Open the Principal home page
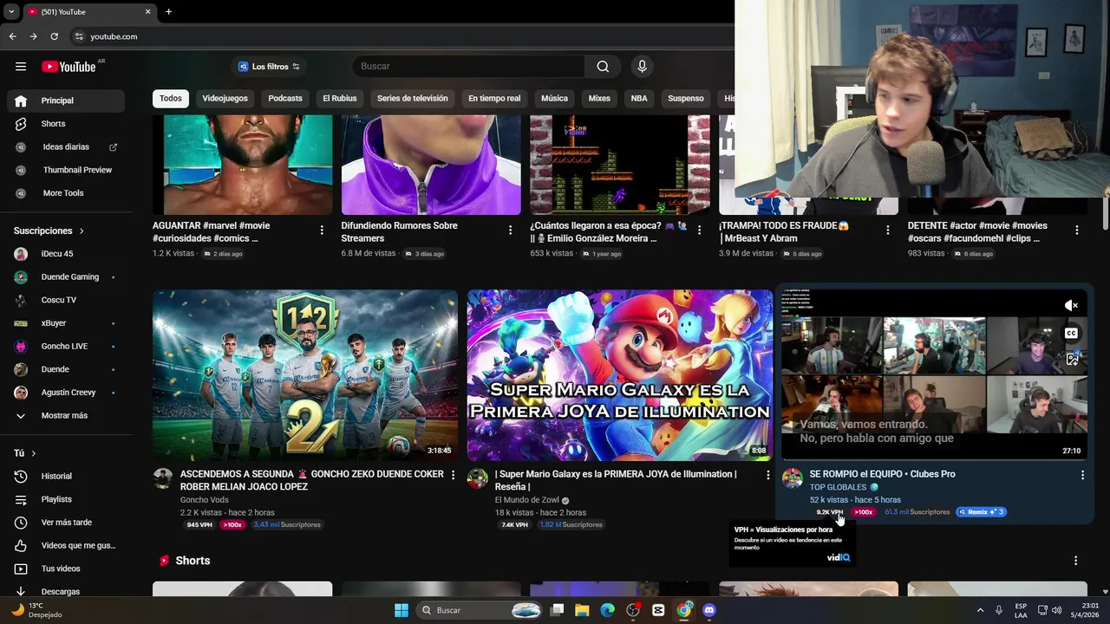The height and width of the screenshot is (624, 1110). pos(66,101)
